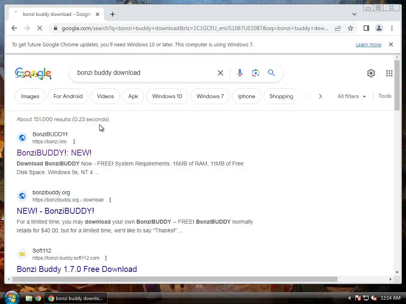This screenshot has height=304, width=406.
Task: Click the horizontal scrollbar right arrow
Action: [390, 279]
